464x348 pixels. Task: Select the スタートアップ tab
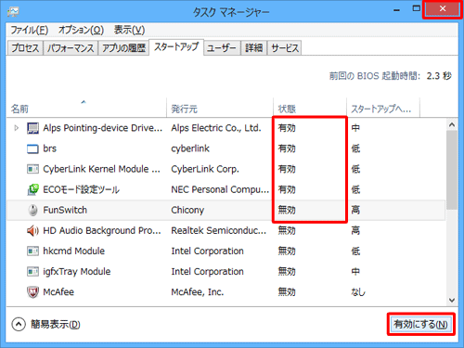176,47
